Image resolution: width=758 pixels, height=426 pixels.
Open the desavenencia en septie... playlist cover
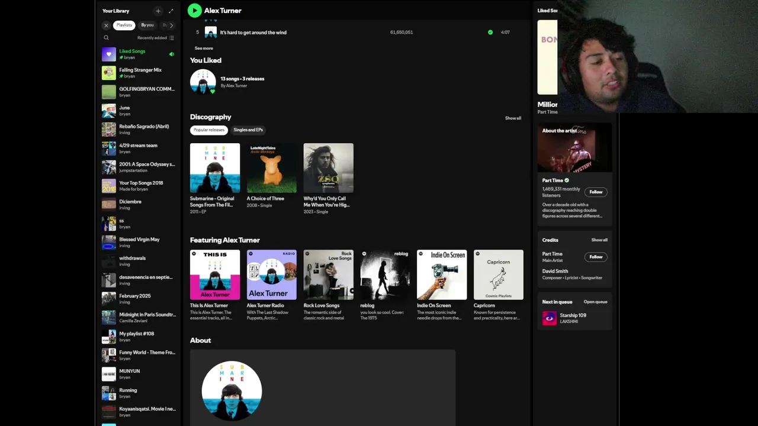[x=109, y=280]
